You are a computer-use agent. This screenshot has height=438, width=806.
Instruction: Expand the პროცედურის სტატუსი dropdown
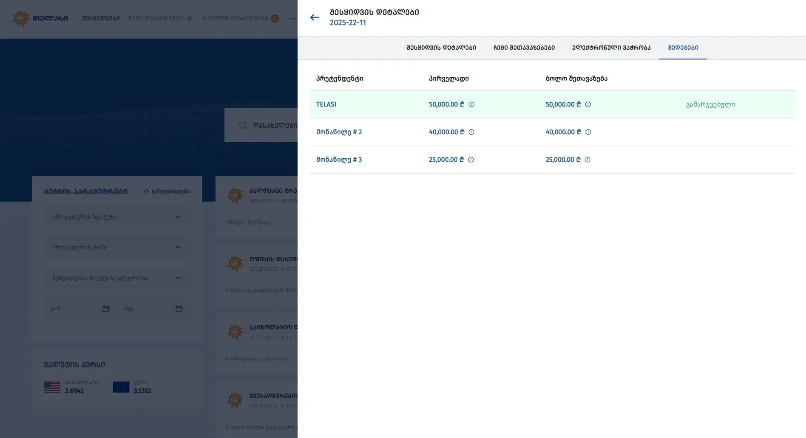click(117, 217)
